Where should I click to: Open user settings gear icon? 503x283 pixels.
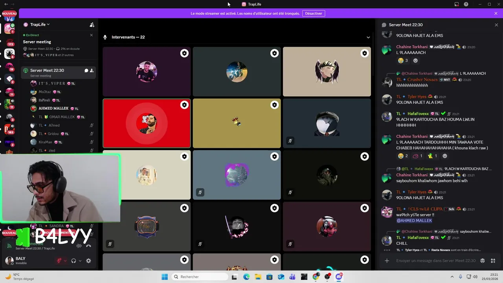88,261
